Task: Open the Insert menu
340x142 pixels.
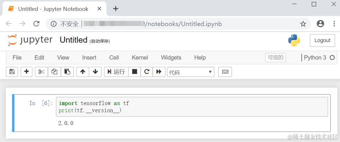Action: tap(89, 58)
